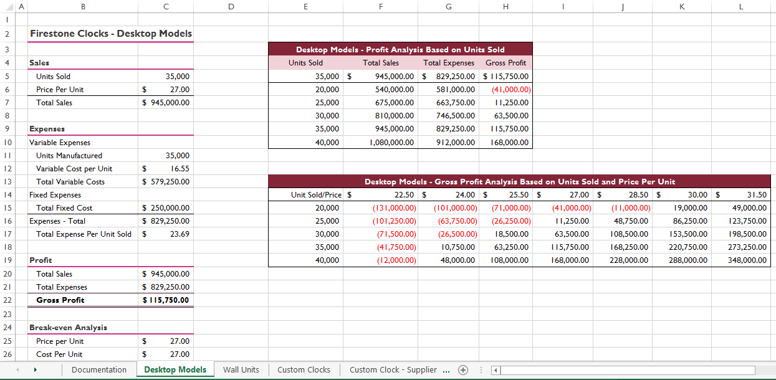The image size is (776, 380).
Task: Click the Firestone Clocks title cell
Action: tap(83, 34)
